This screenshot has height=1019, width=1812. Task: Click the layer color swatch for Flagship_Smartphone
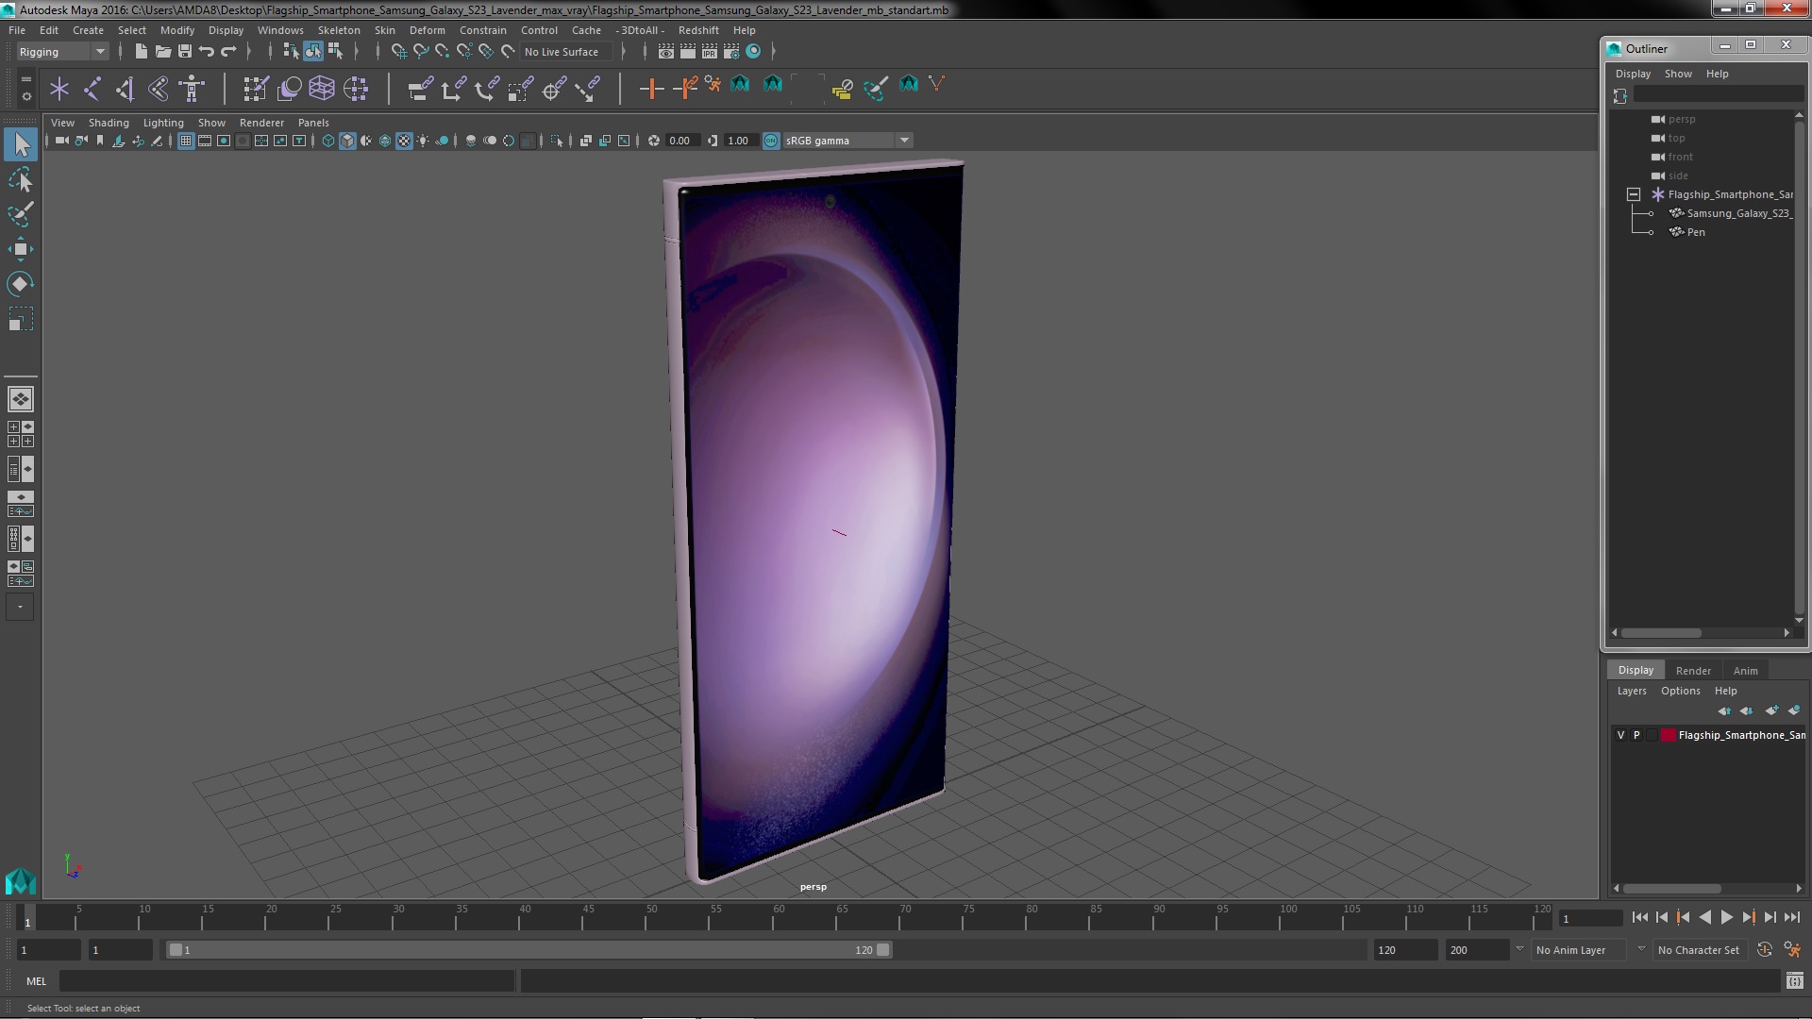click(1668, 735)
